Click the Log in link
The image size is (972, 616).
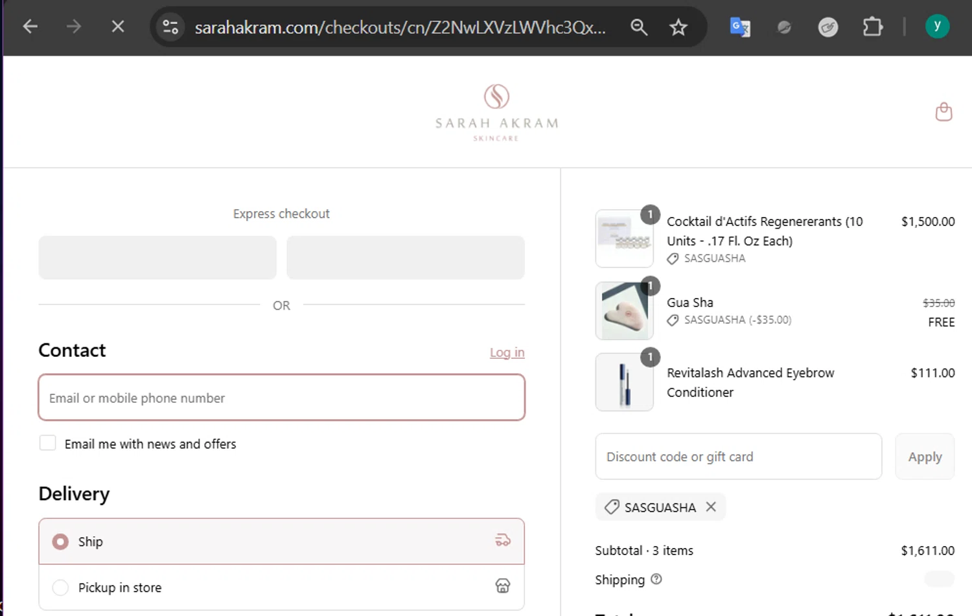click(507, 352)
